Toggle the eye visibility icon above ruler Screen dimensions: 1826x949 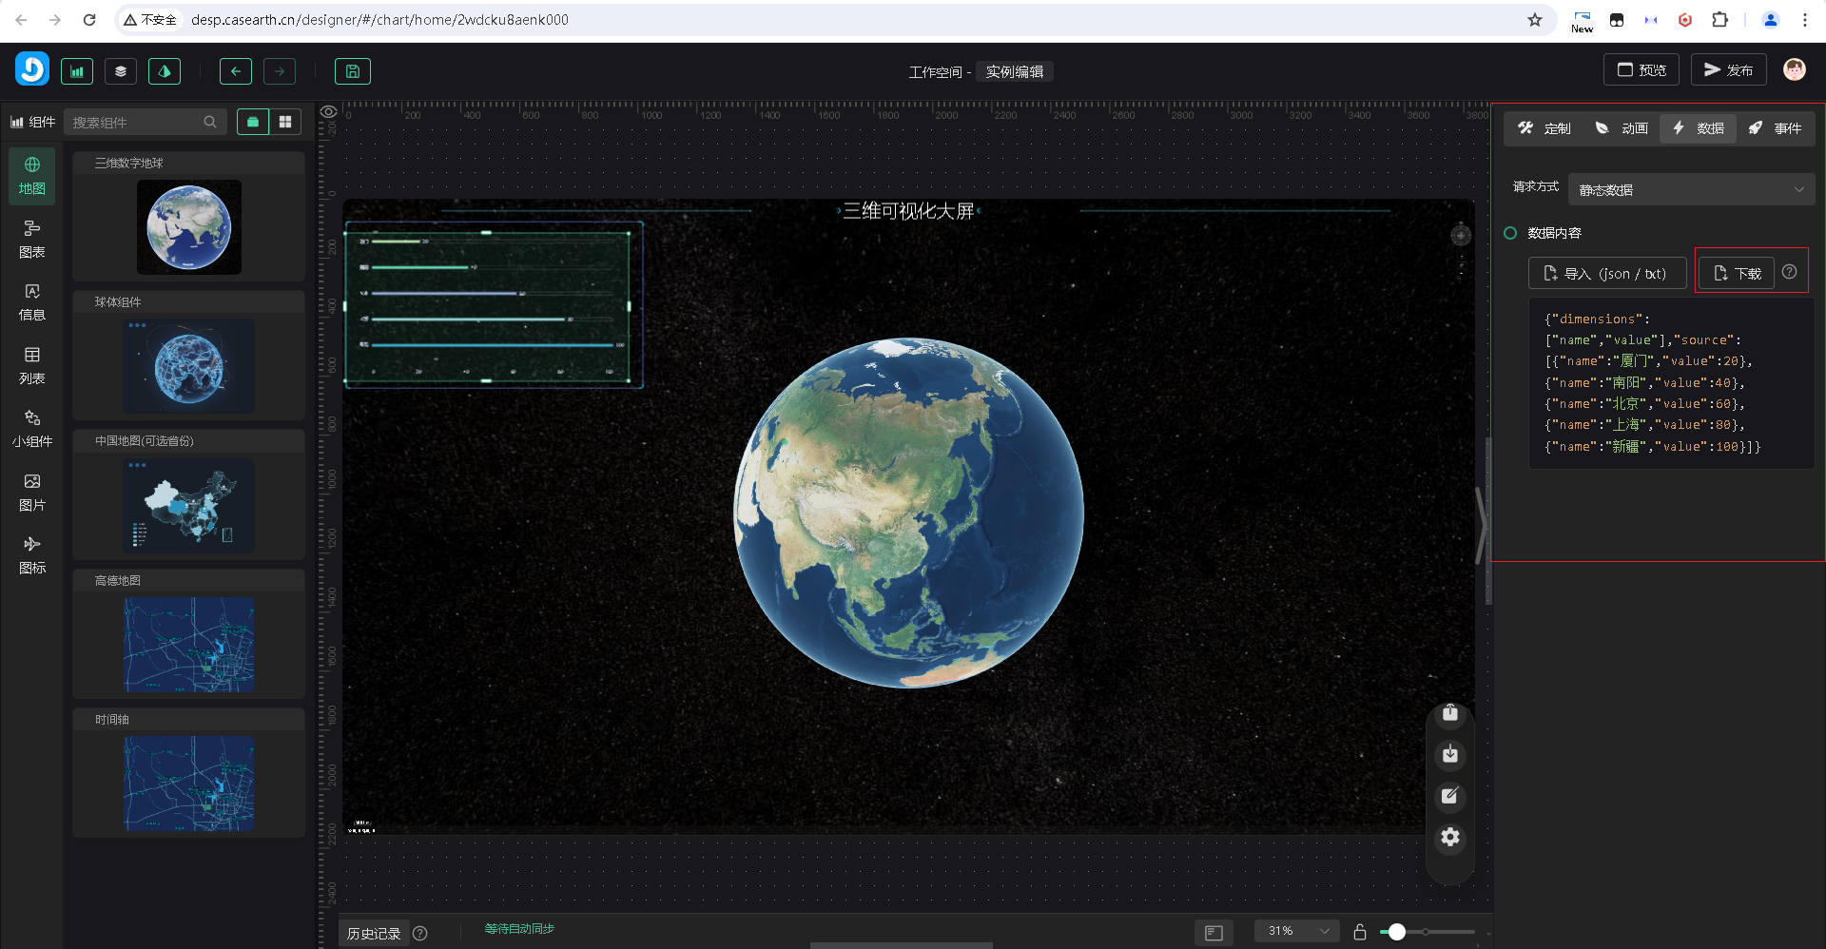point(328,112)
